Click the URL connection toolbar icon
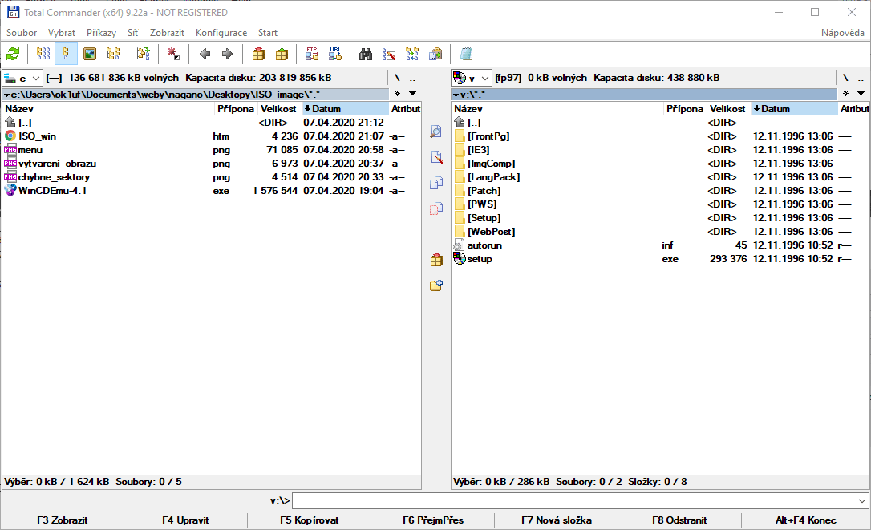 [335, 55]
